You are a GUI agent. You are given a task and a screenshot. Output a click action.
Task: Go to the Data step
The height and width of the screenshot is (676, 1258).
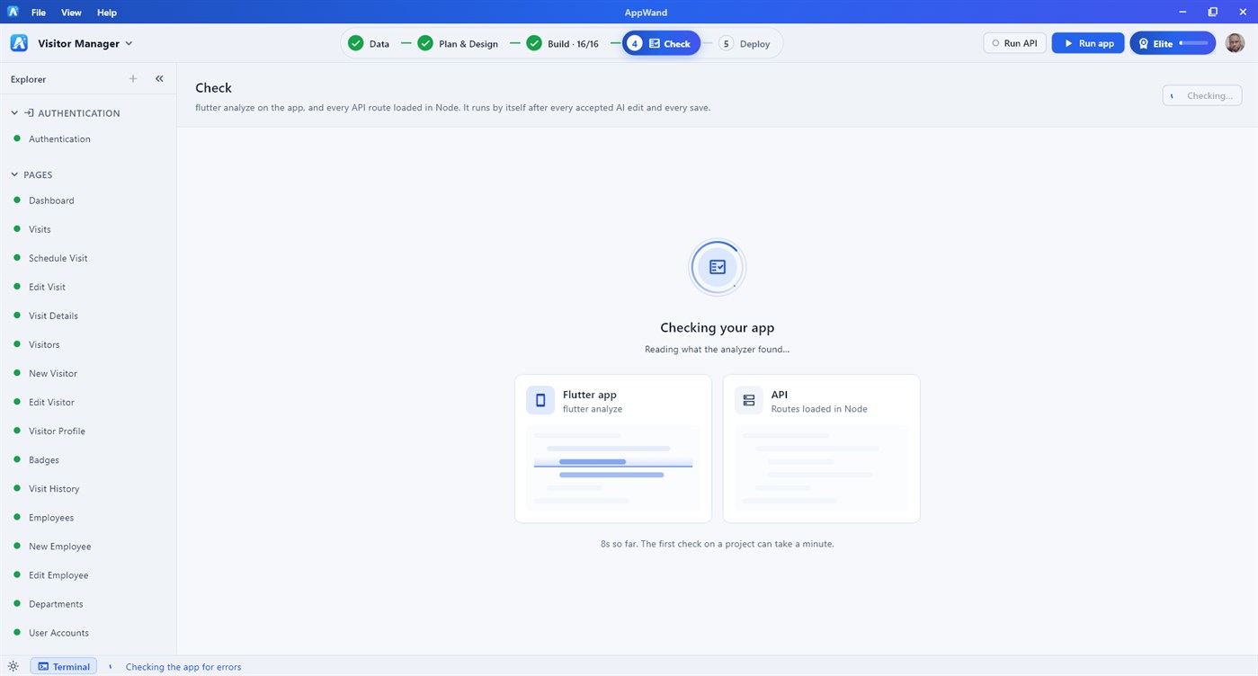[369, 43]
